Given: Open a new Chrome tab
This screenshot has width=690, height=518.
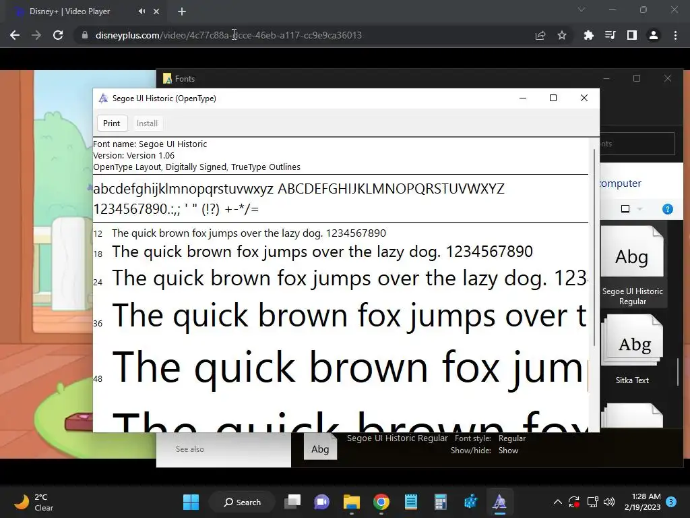Looking at the screenshot, I should pos(182,11).
